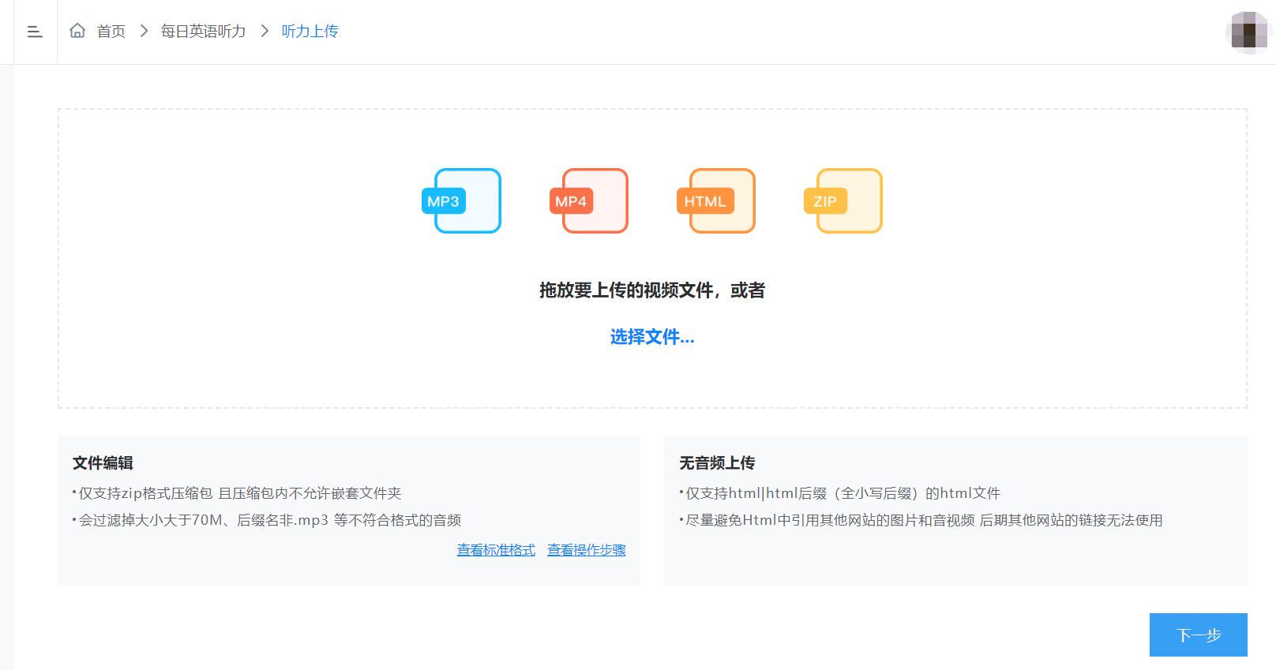1276x670 pixels.
Task: Click the home icon in the breadcrumb
Action: click(77, 31)
